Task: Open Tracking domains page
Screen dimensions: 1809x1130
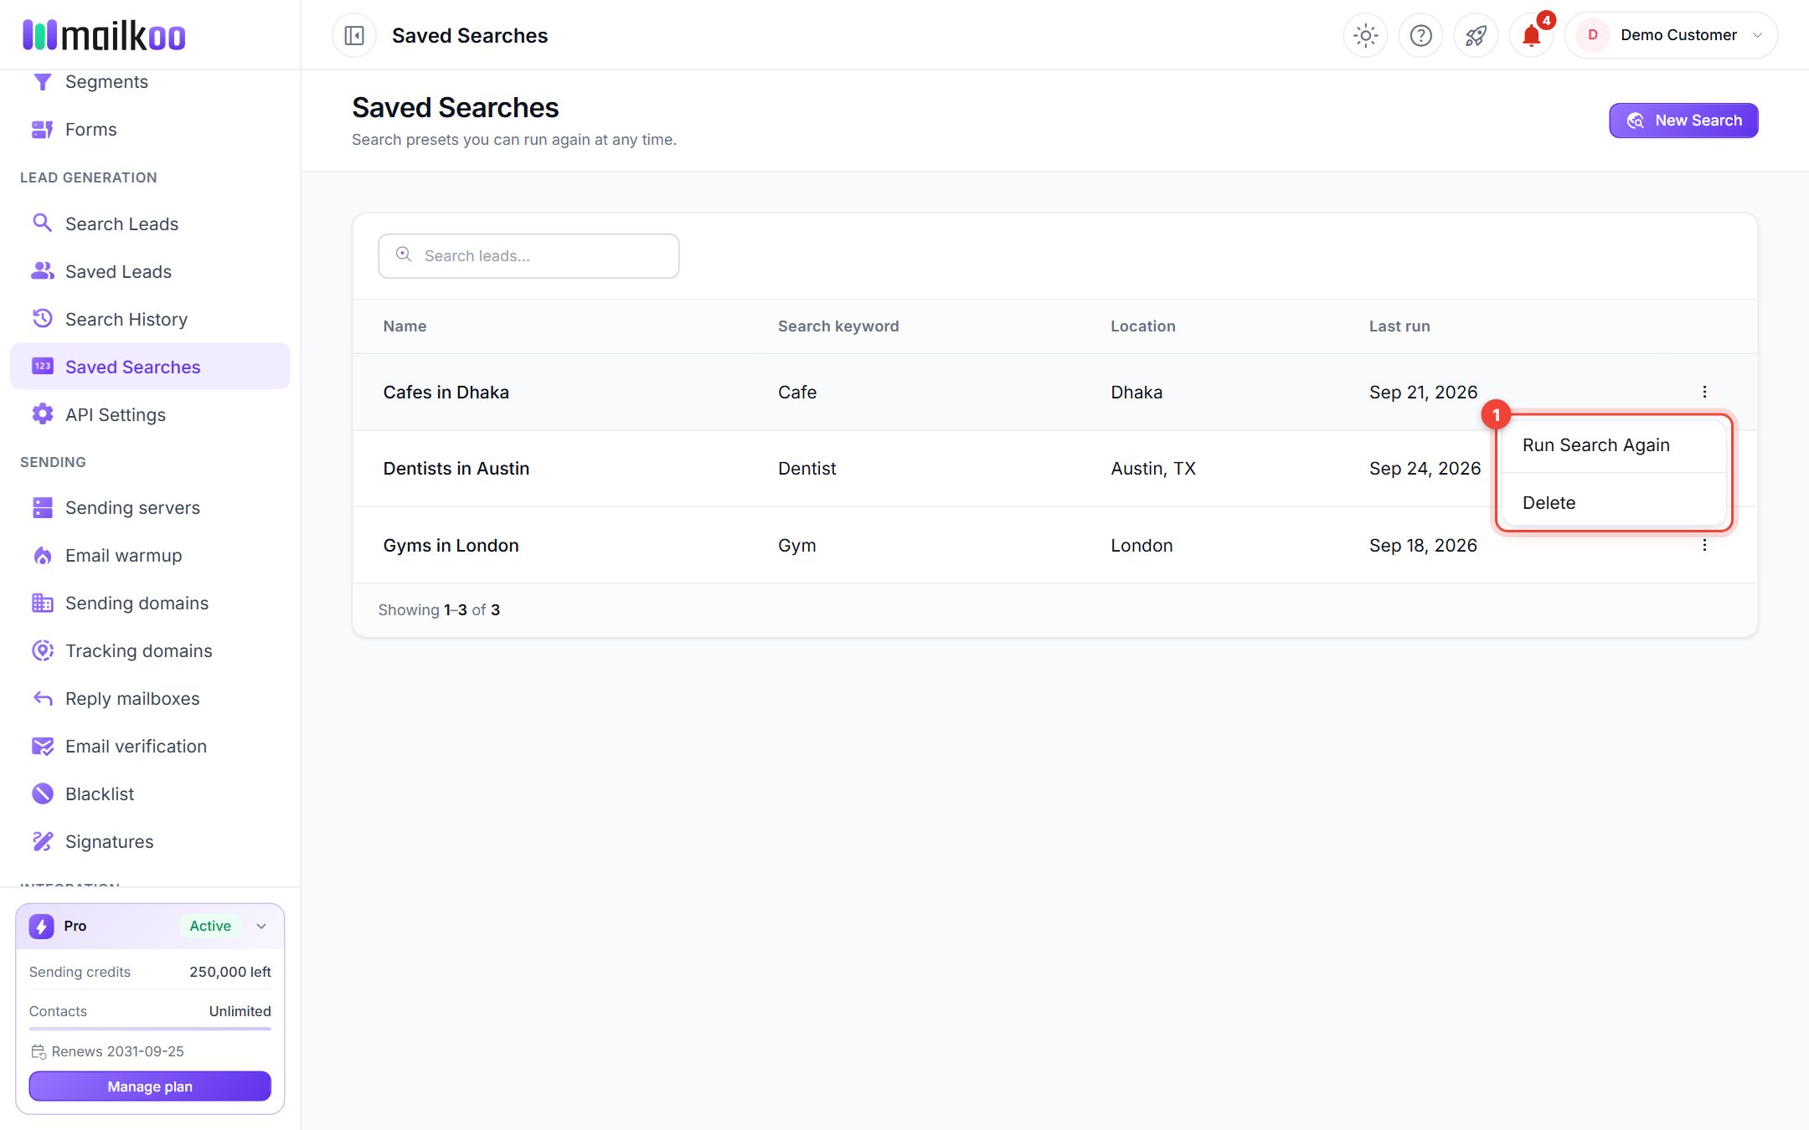Action: click(150, 651)
